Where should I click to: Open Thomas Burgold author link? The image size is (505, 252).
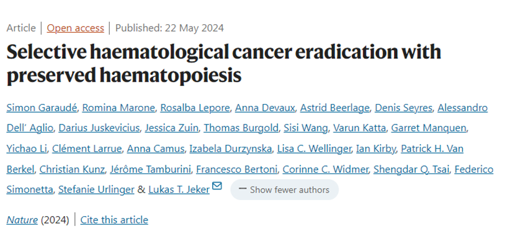coord(240,128)
